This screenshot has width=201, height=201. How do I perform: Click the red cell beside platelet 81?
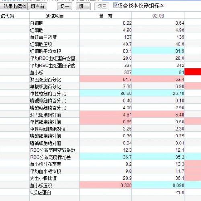(x=193, y=72)
